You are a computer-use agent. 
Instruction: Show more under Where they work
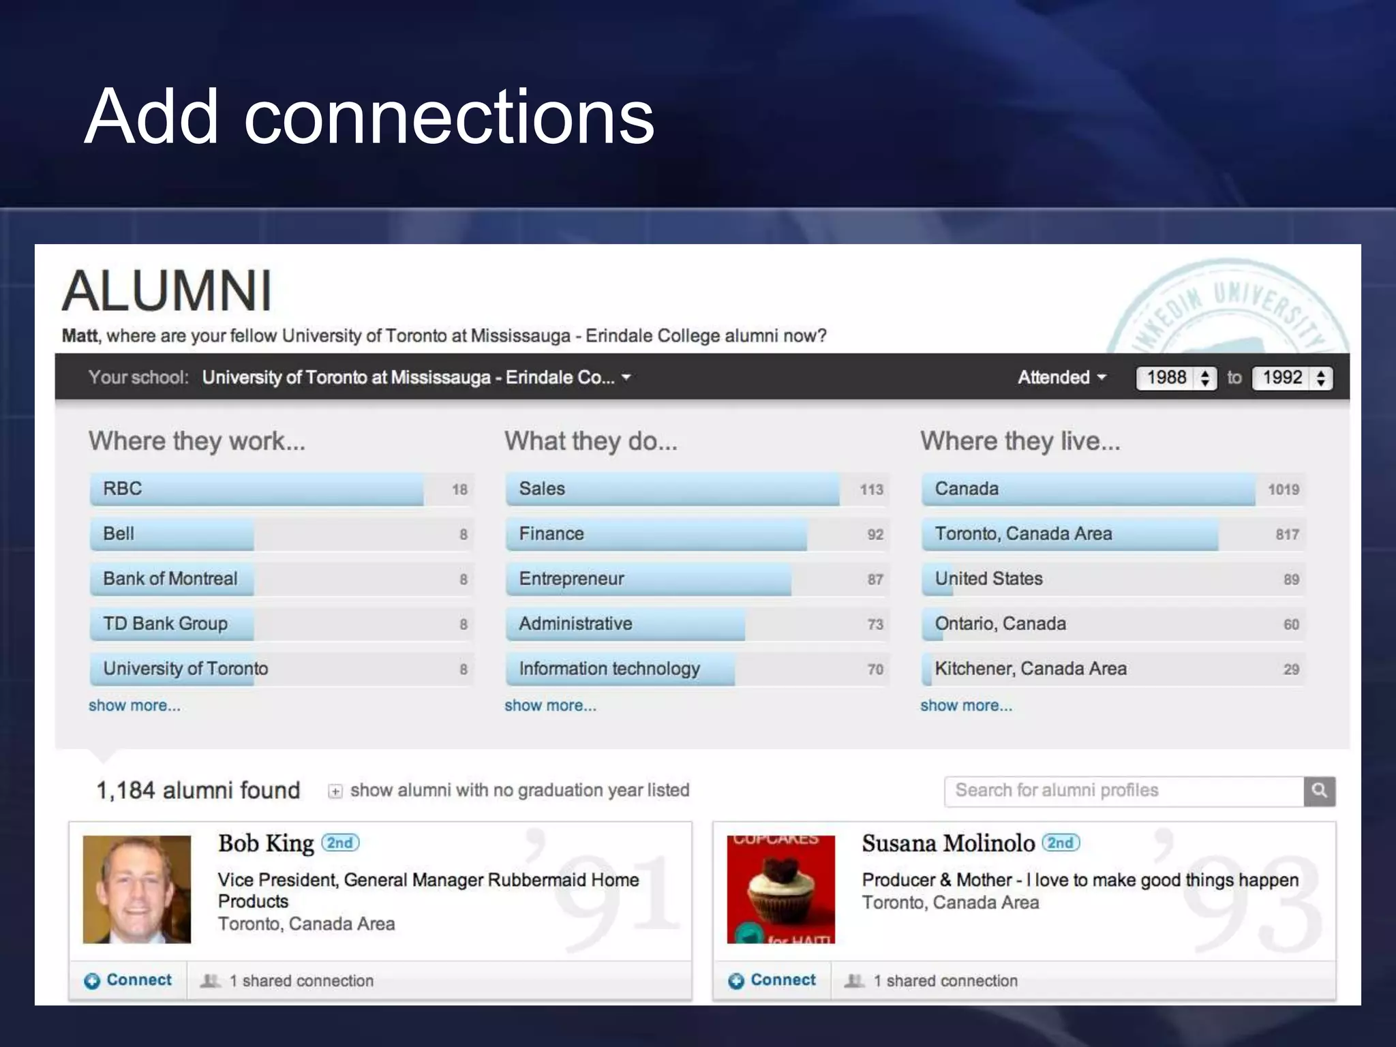tap(135, 705)
